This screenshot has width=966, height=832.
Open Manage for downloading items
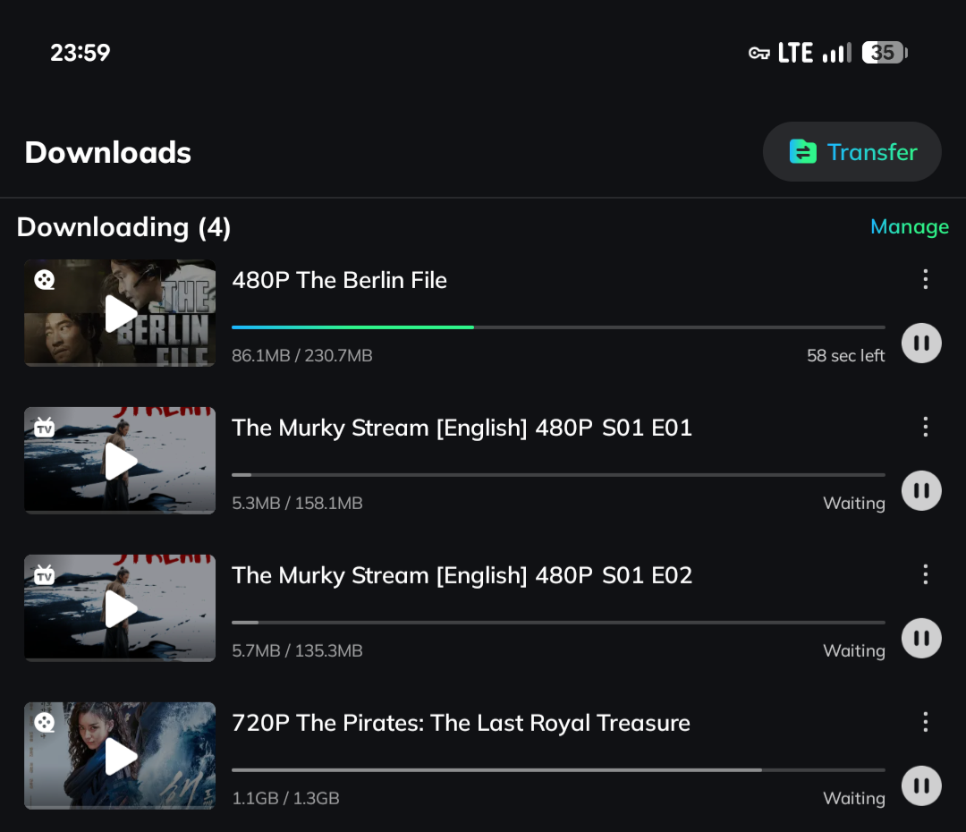[910, 227]
